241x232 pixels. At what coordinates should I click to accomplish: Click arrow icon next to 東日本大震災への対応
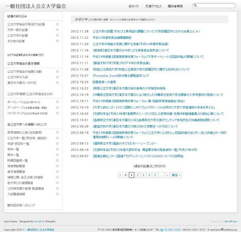[57, 83]
